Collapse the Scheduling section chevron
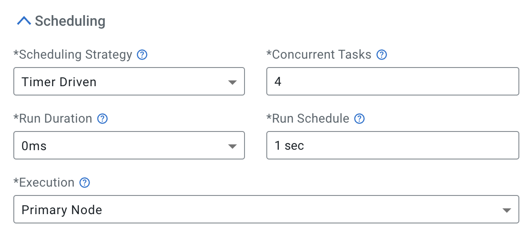This screenshot has width=530, height=239. coord(24,21)
